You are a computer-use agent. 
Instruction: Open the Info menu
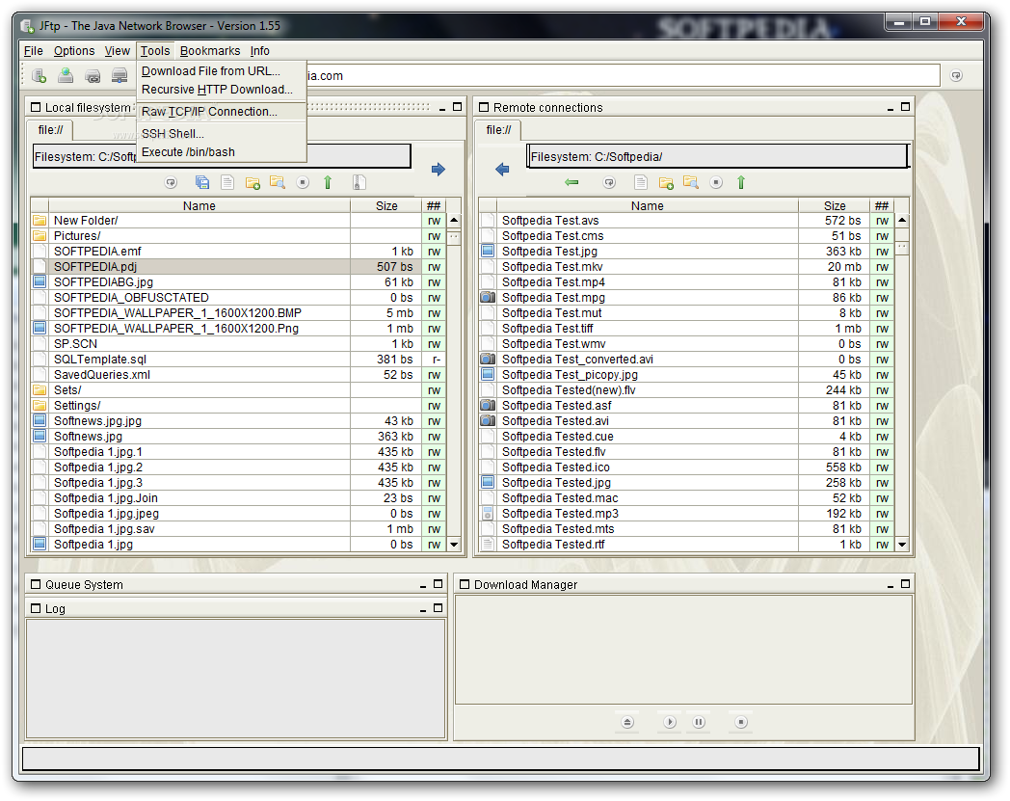point(260,51)
